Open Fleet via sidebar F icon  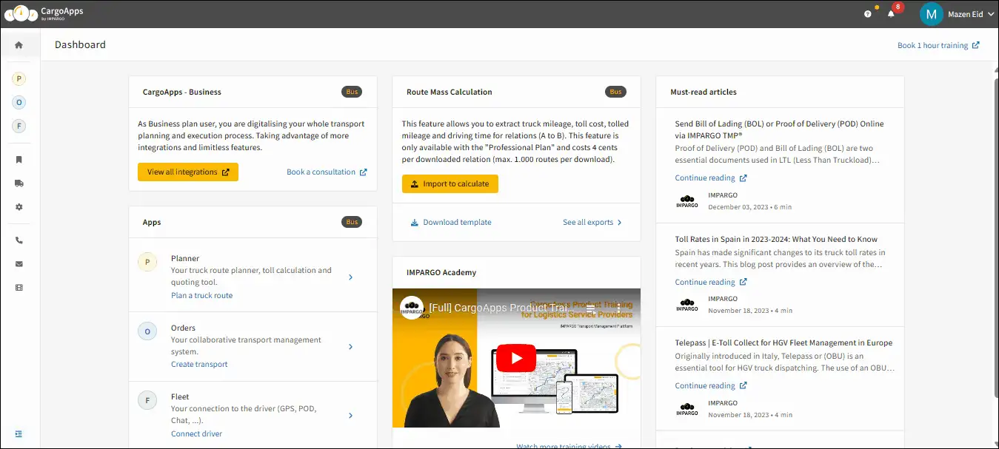point(19,126)
